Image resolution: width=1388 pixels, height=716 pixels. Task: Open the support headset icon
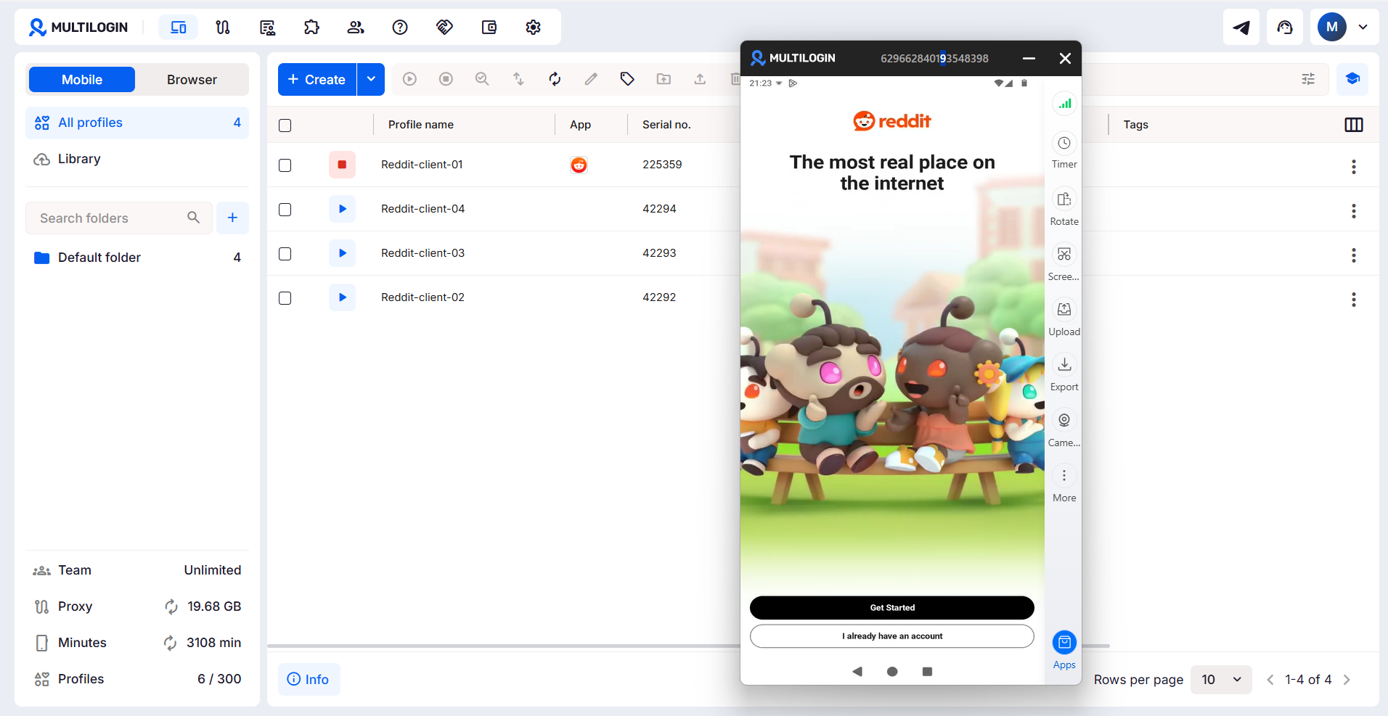(x=1285, y=28)
